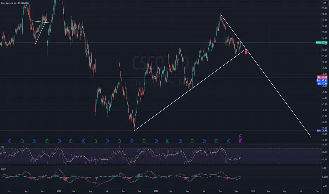Select the red down arrow drawing
The image size is (329, 194).
pyautogui.click(x=246, y=53)
